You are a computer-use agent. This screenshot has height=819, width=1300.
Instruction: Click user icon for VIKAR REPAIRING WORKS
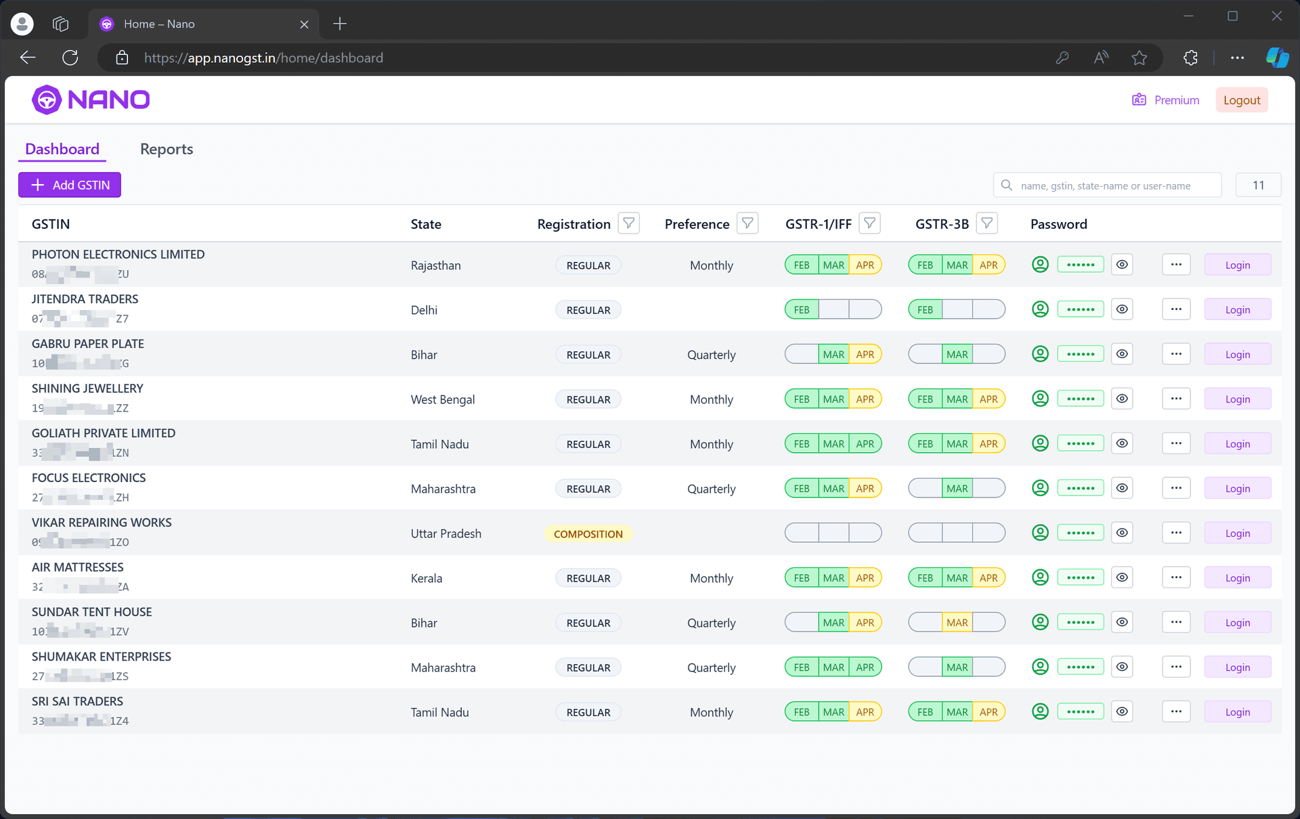pyautogui.click(x=1040, y=533)
